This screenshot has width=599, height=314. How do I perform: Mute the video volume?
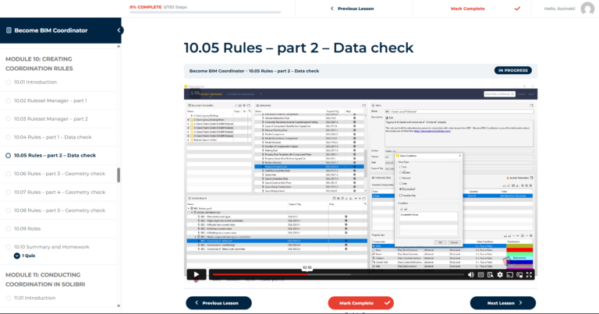(x=470, y=275)
